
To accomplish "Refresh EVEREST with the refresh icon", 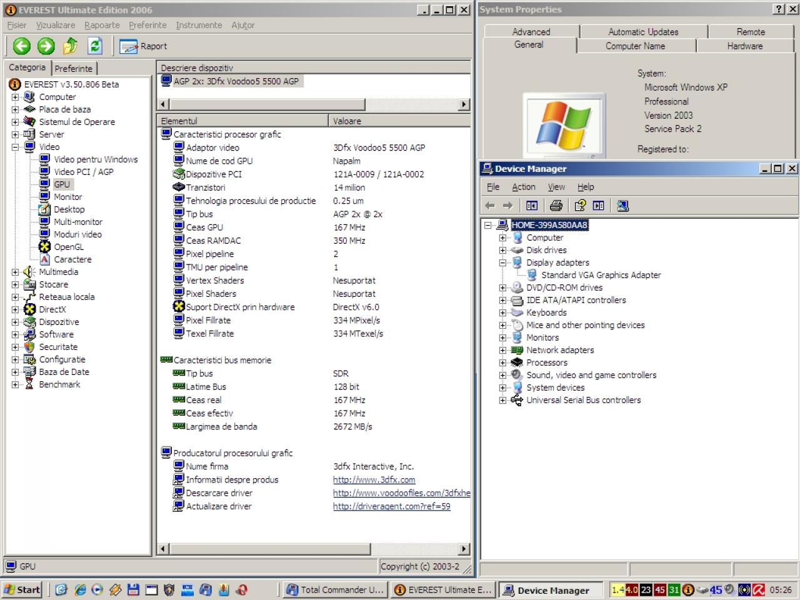I will point(95,46).
